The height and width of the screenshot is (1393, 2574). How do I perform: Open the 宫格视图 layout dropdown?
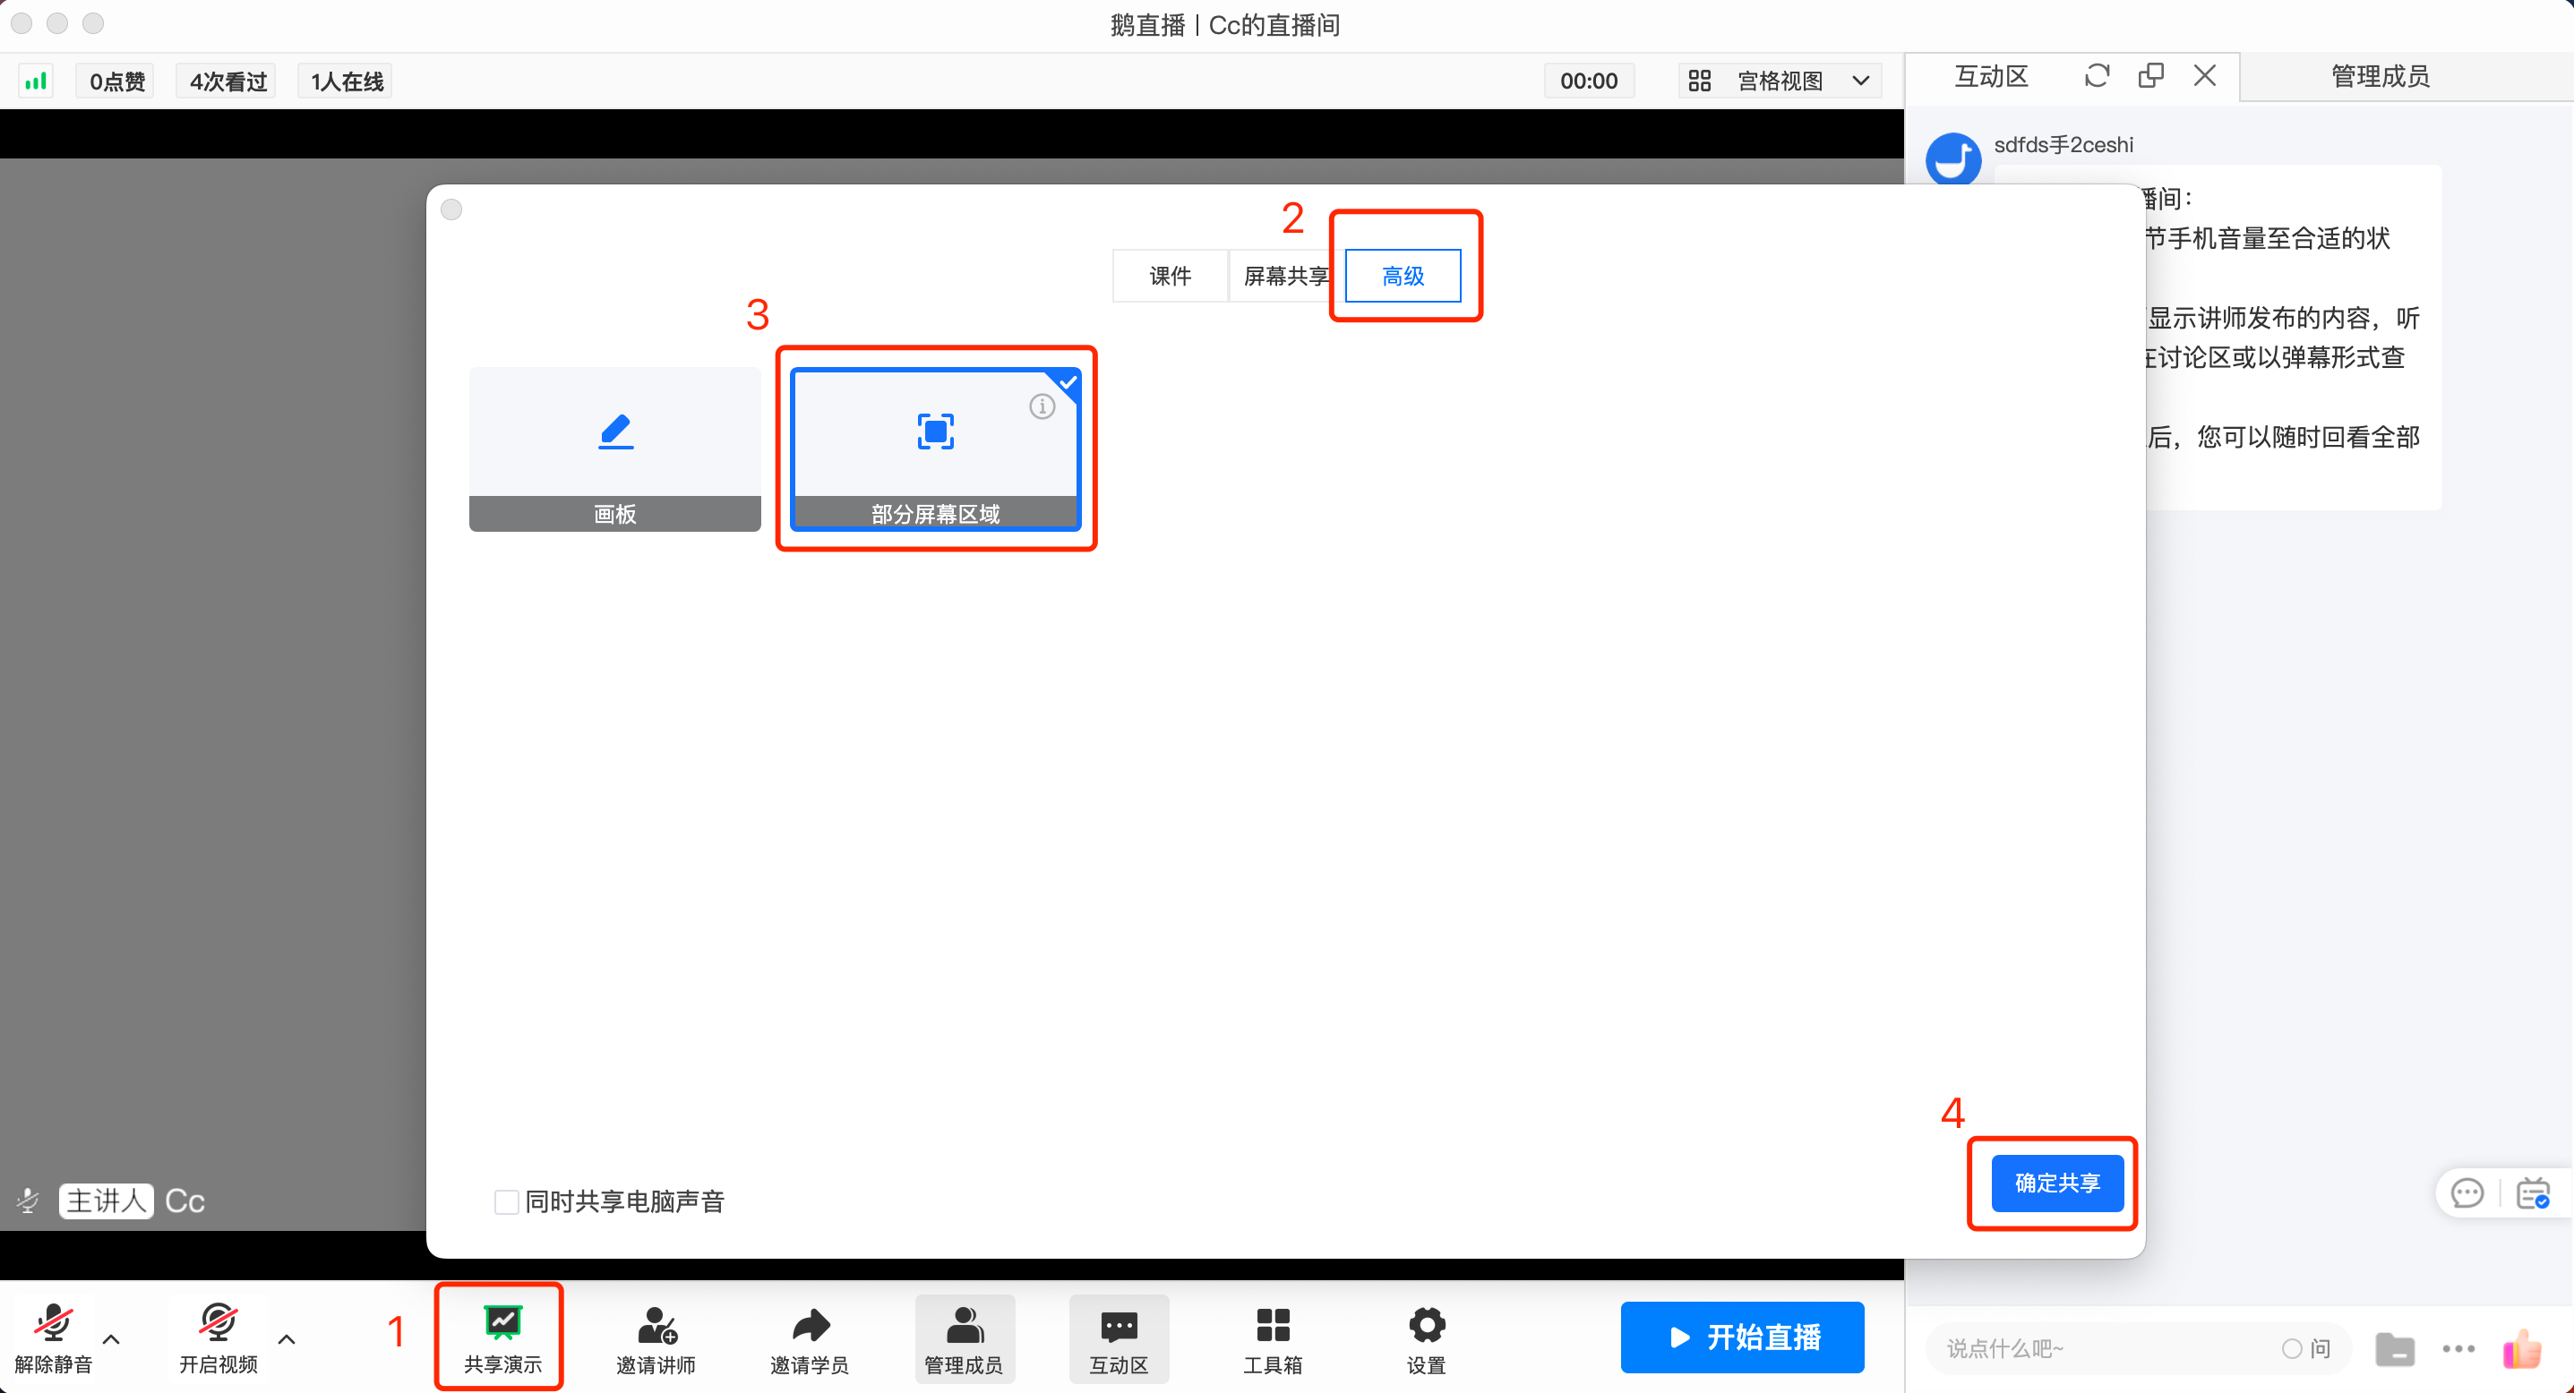(1780, 81)
